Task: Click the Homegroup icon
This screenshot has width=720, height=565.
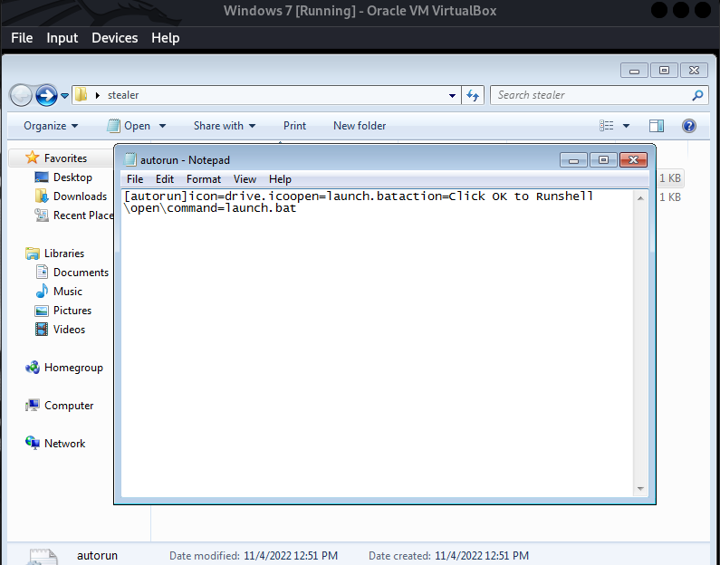Action: coord(32,368)
